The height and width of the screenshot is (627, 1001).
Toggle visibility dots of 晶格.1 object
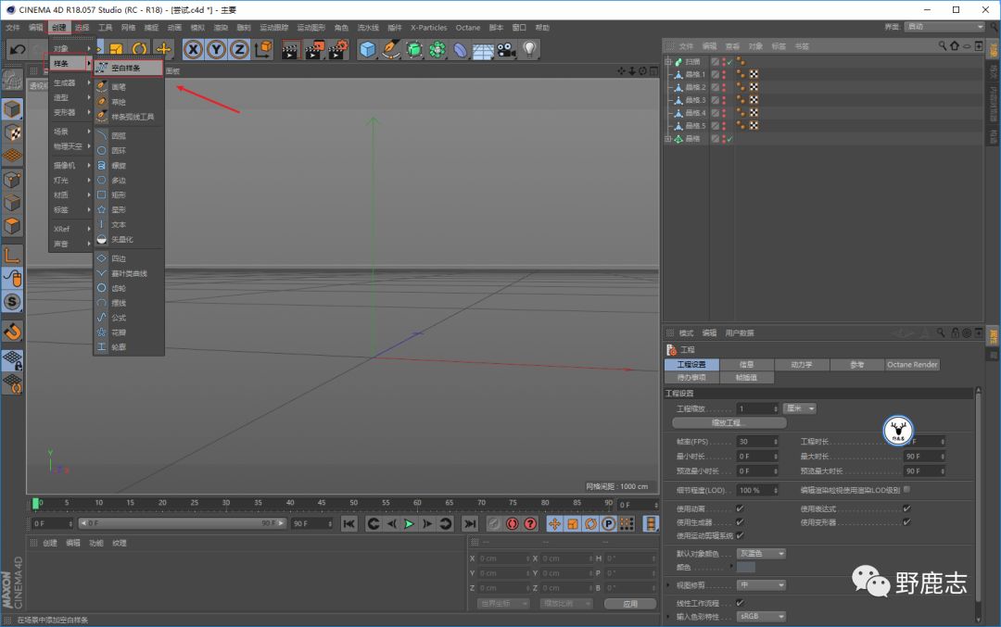[723, 75]
